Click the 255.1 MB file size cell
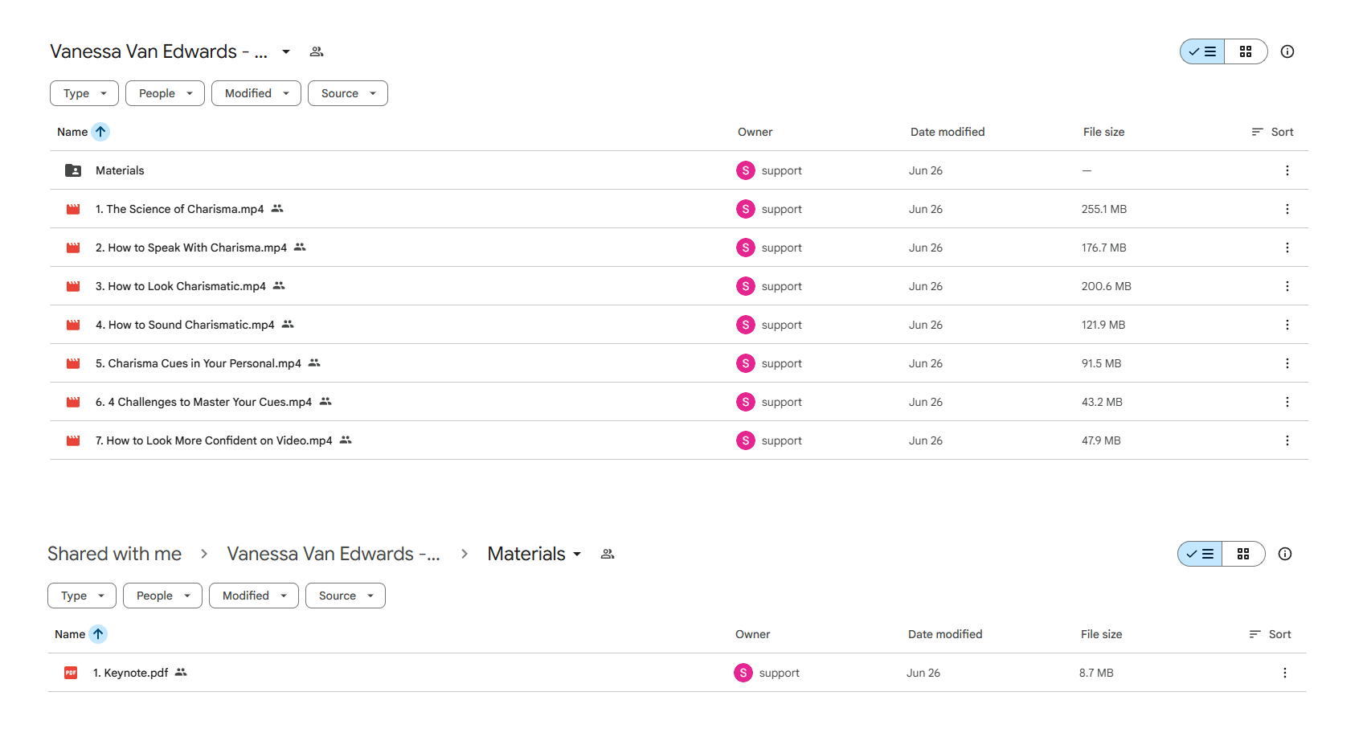This screenshot has width=1363, height=733. 1104,209
